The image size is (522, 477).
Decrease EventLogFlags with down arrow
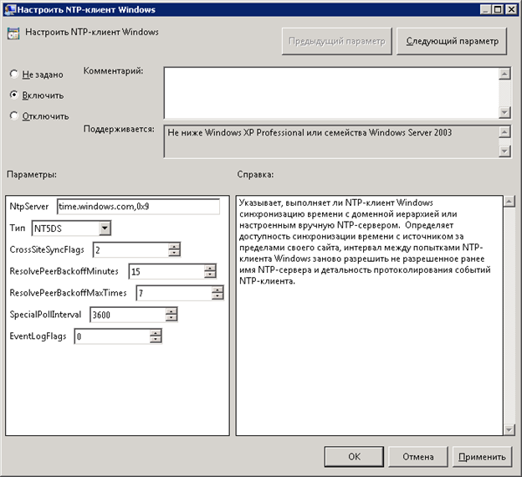[x=156, y=340]
